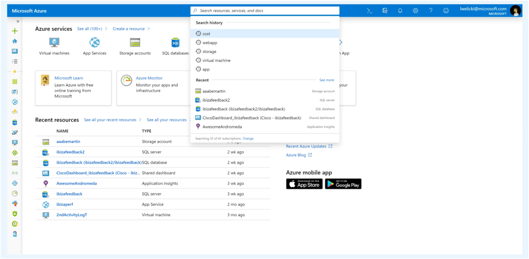This screenshot has width=529, height=259.
Task: Open SQL databases icon in sidebar
Action: pos(14,122)
